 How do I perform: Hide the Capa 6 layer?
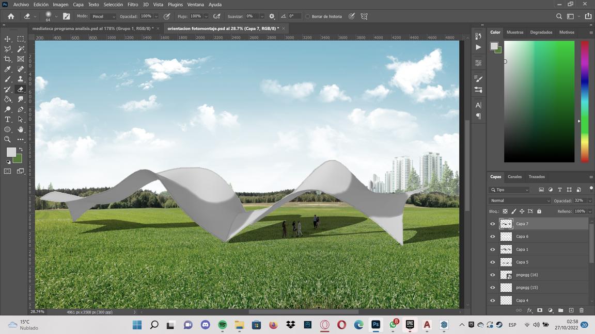point(493,237)
